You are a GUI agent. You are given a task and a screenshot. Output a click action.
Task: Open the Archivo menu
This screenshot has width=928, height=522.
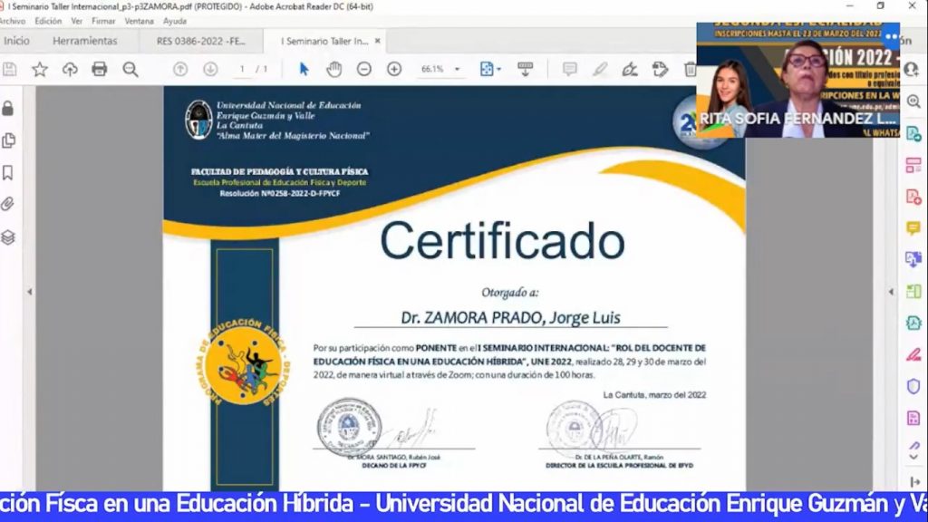pos(13,21)
